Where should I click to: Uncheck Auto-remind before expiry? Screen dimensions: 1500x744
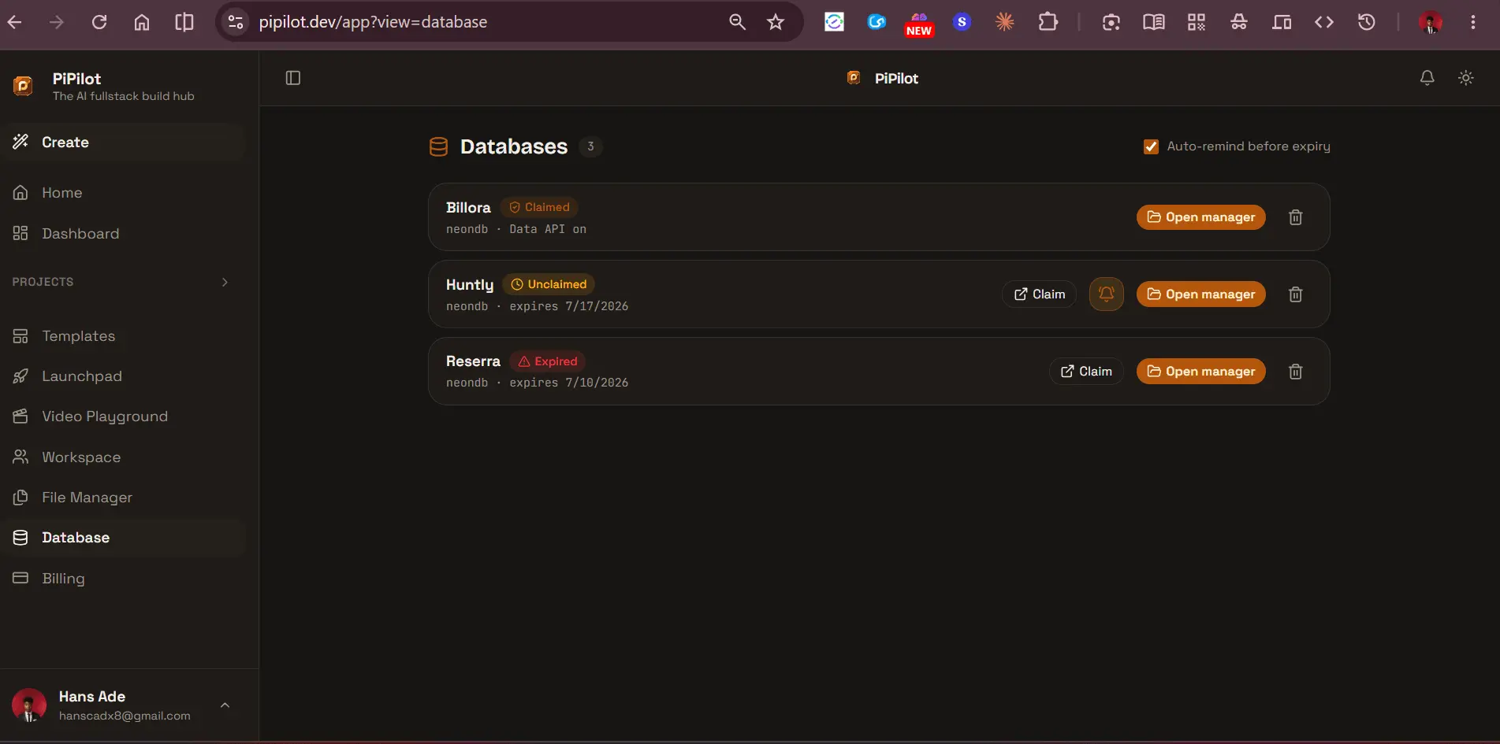(x=1151, y=146)
